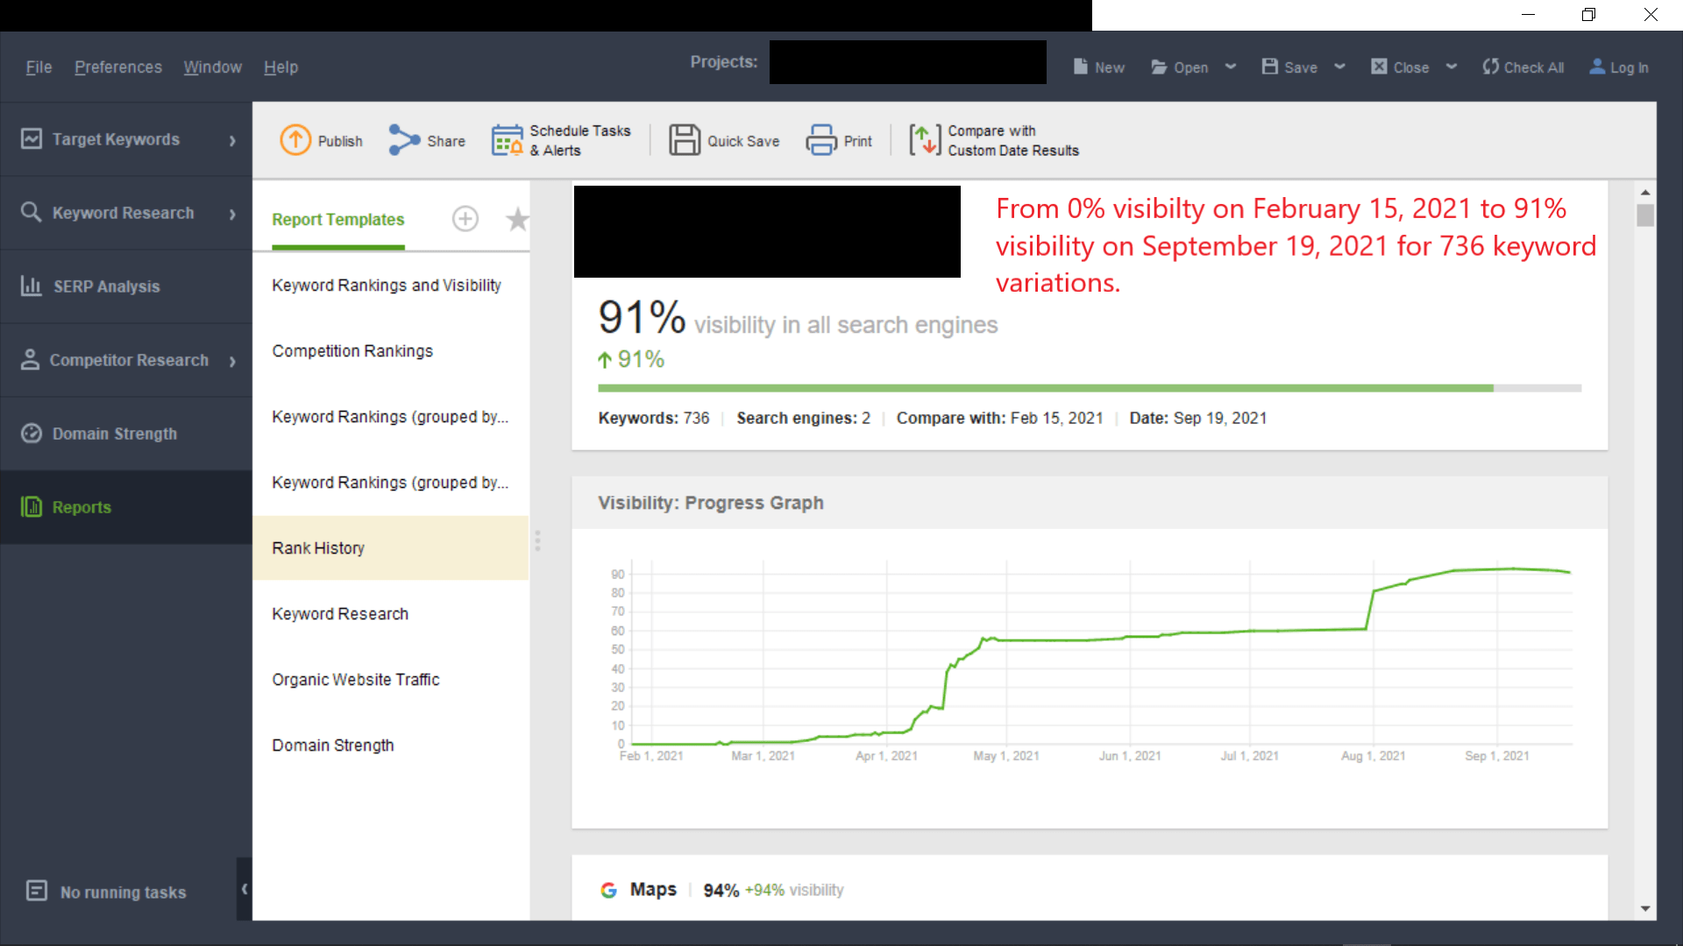This screenshot has height=946, width=1683.
Task: Click 'Keywords: 736' text
Action: pyautogui.click(x=654, y=419)
